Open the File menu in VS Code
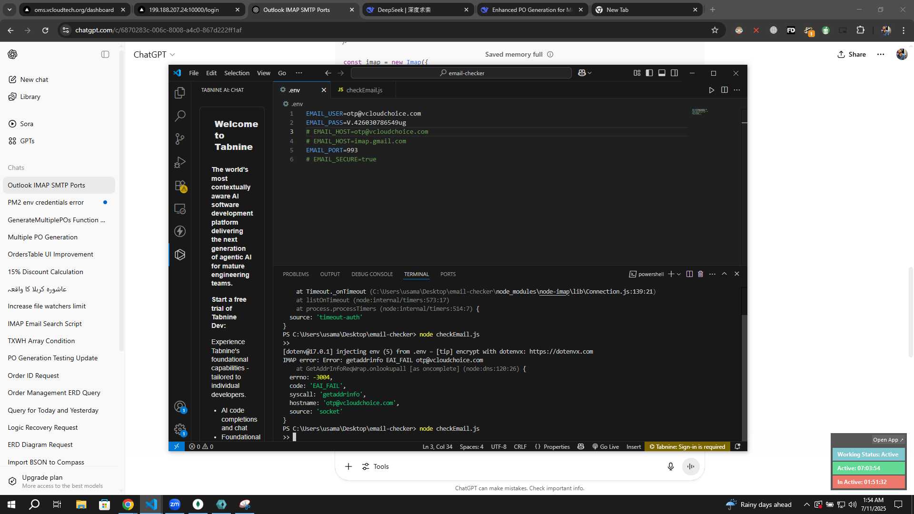914x514 pixels. [x=194, y=73]
